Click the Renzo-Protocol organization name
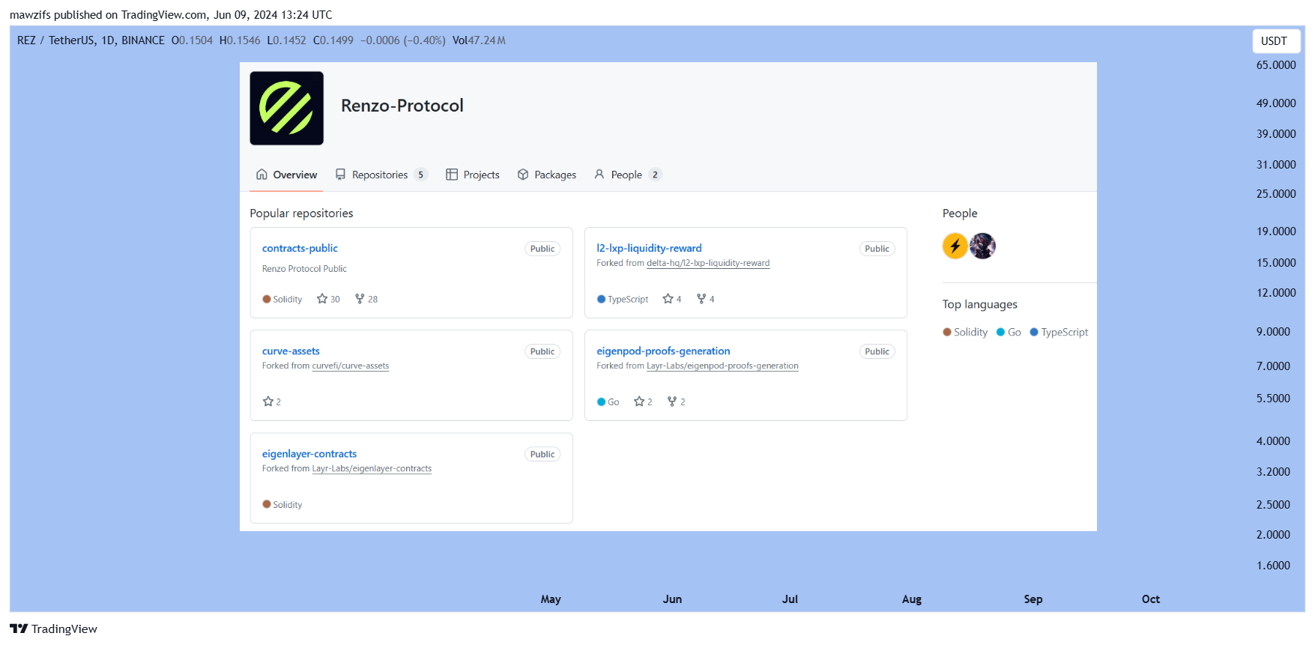The height and width of the screenshot is (645, 1315). 402,106
